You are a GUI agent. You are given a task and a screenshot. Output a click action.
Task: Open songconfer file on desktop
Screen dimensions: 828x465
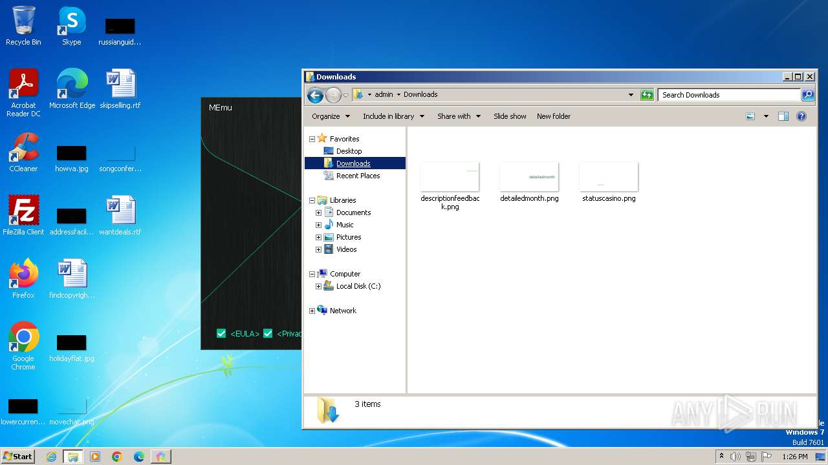120,159
